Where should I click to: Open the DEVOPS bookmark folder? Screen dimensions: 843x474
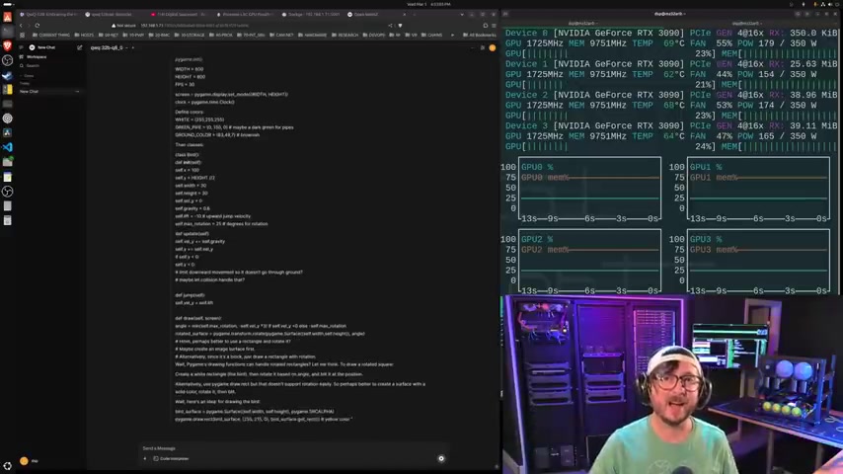coord(374,35)
